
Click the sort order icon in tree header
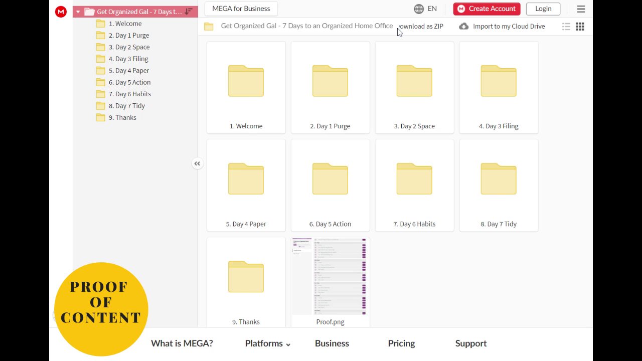point(189,12)
